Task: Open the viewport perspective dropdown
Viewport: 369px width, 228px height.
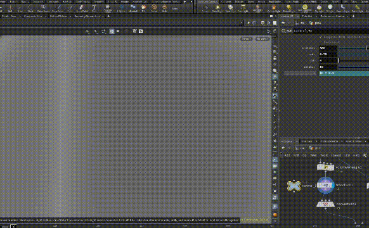Action: pos(247,39)
